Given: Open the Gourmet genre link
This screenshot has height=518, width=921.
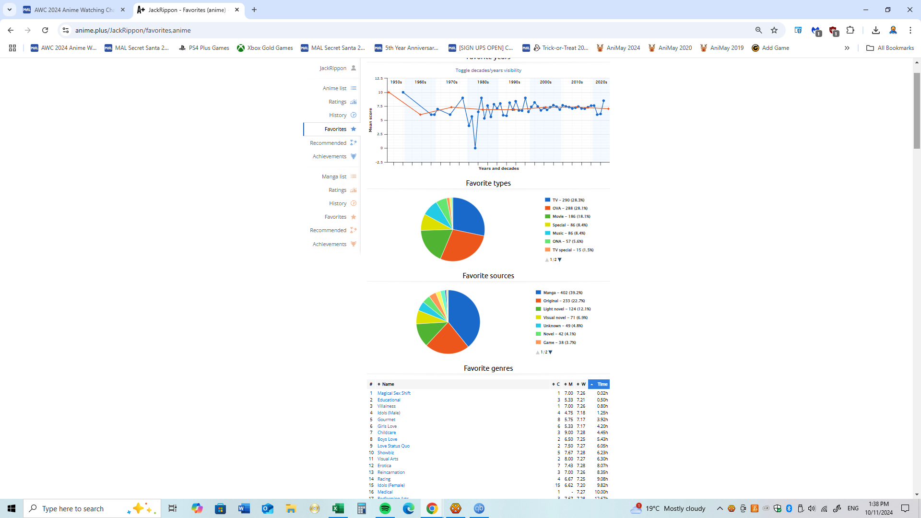Looking at the screenshot, I should pyautogui.click(x=386, y=420).
